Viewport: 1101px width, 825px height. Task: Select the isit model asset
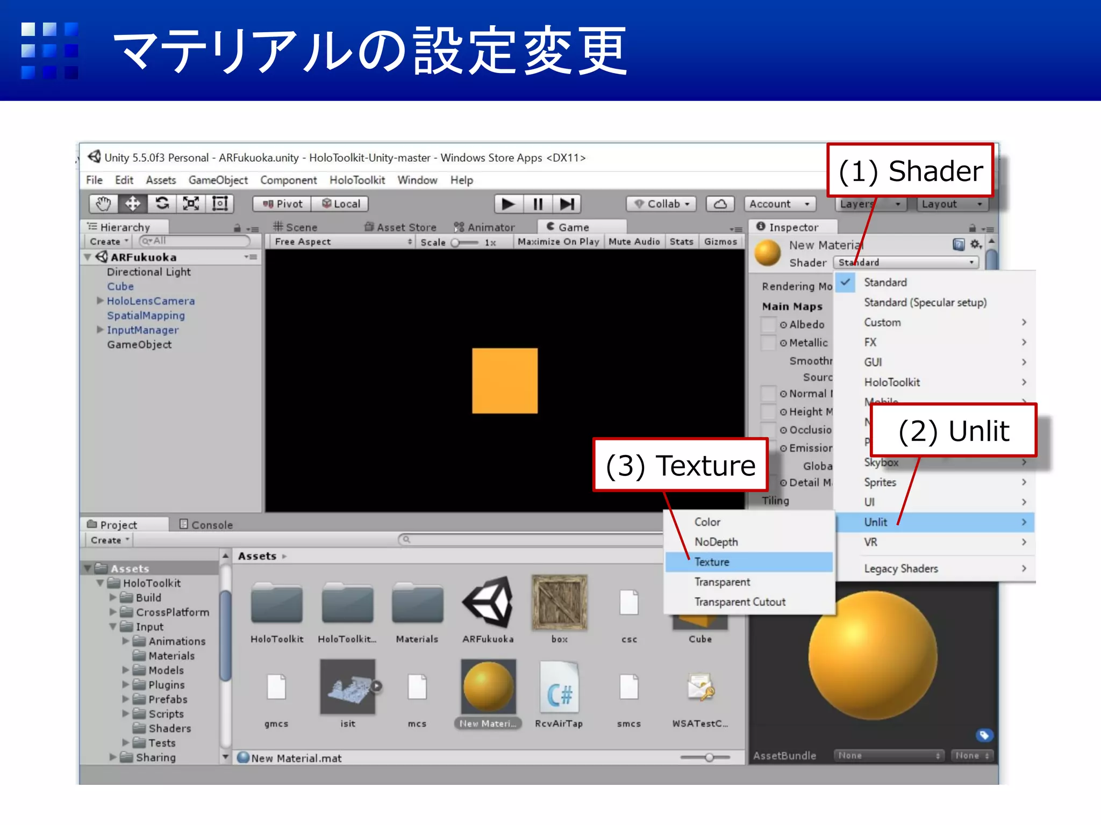(x=348, y=694)
